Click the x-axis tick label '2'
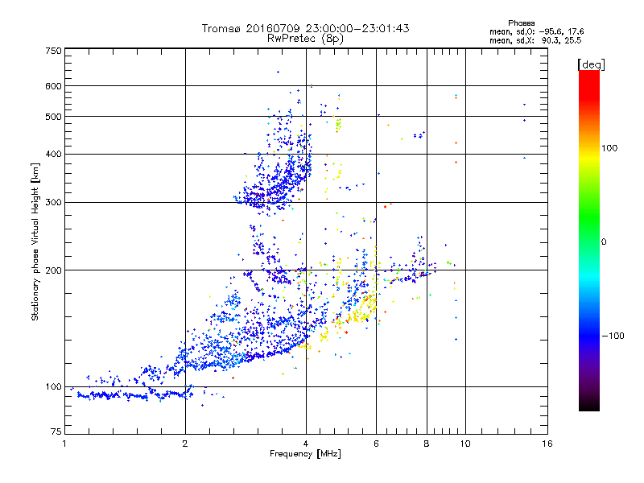 point(185,444)
